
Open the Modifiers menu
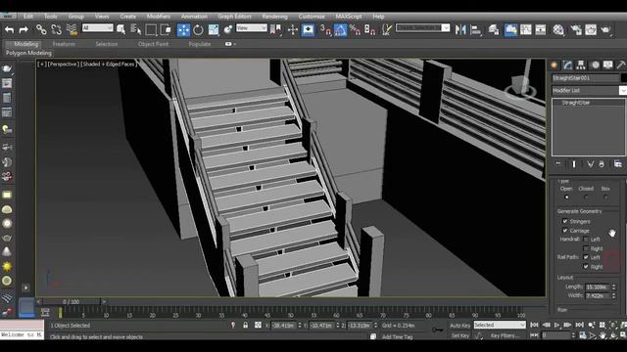[159, 17]
